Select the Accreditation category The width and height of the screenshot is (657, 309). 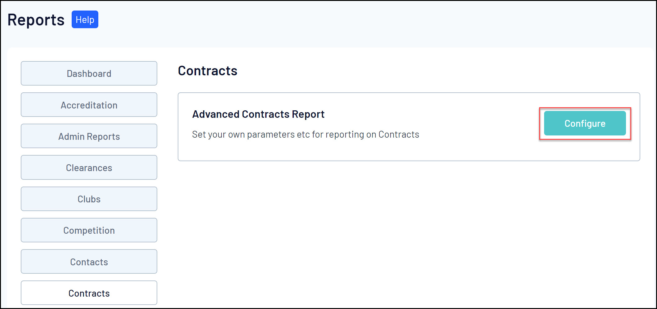(x=89, y=105)
